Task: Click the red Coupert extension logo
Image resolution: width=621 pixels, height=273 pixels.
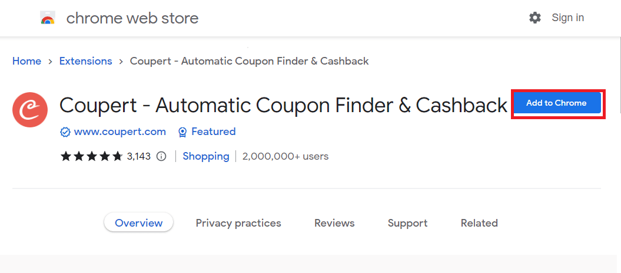Action: (30, 110)
